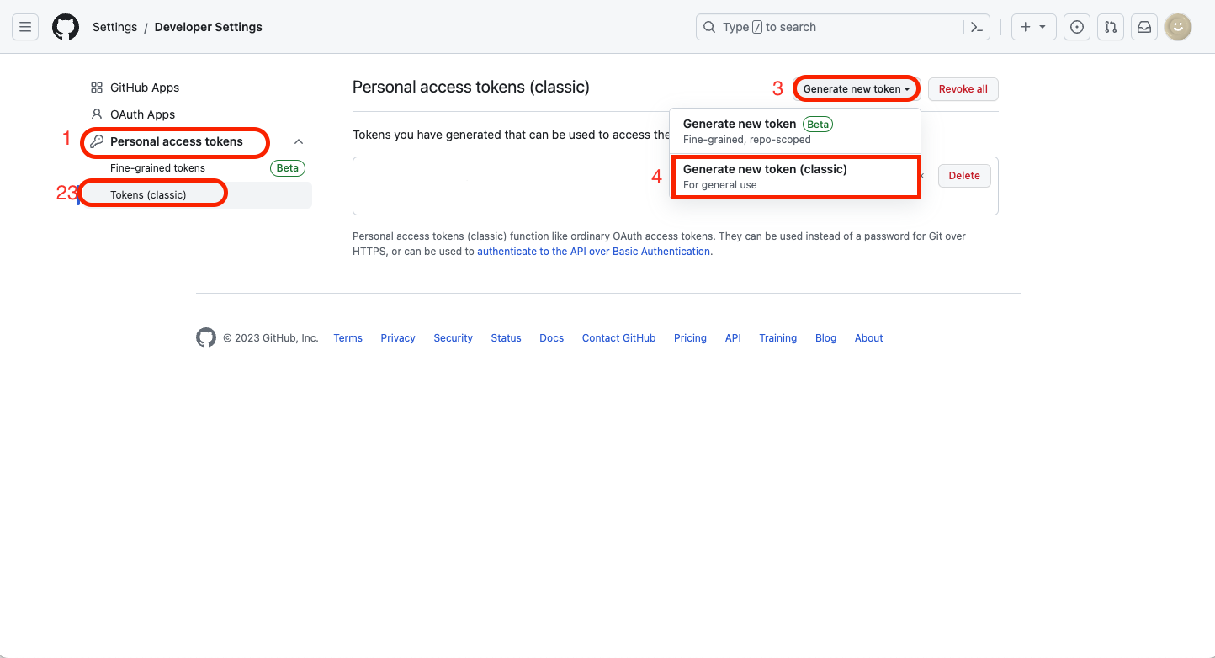1215x658 pixels.
Task: Open Terms link in footer
Action: click(x=348, y=338)
